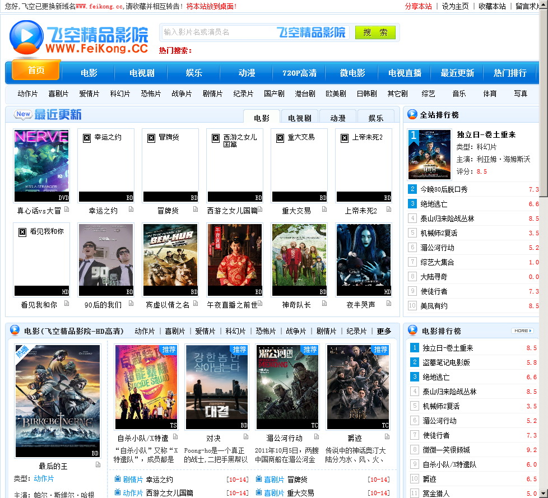Click the page icon beside 对决

coord(246,436)
